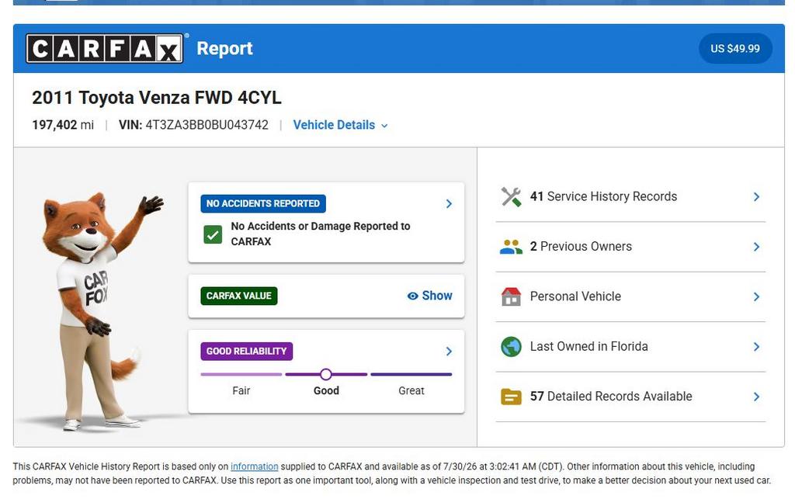Open chevron for 57 Detailed Records Available
Screen dimensions: 795x499
pyautogui.click(x=756, y=397)
